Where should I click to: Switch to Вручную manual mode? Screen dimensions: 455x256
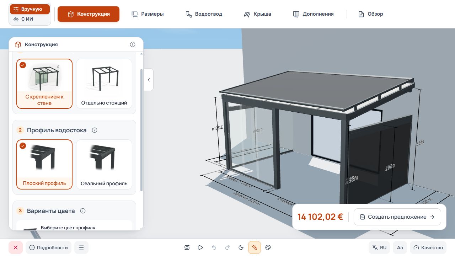click(30, 9)
